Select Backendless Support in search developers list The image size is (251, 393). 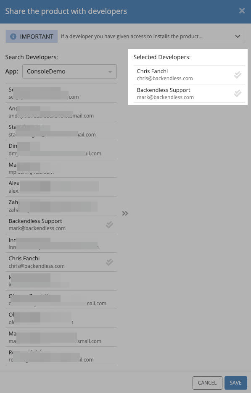tap(61, 225)
